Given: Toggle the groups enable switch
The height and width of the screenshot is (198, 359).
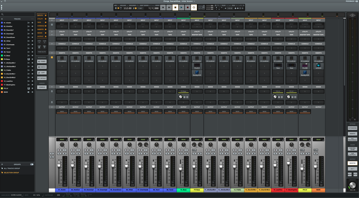Looking at the screenshot, I should (32, 164).
